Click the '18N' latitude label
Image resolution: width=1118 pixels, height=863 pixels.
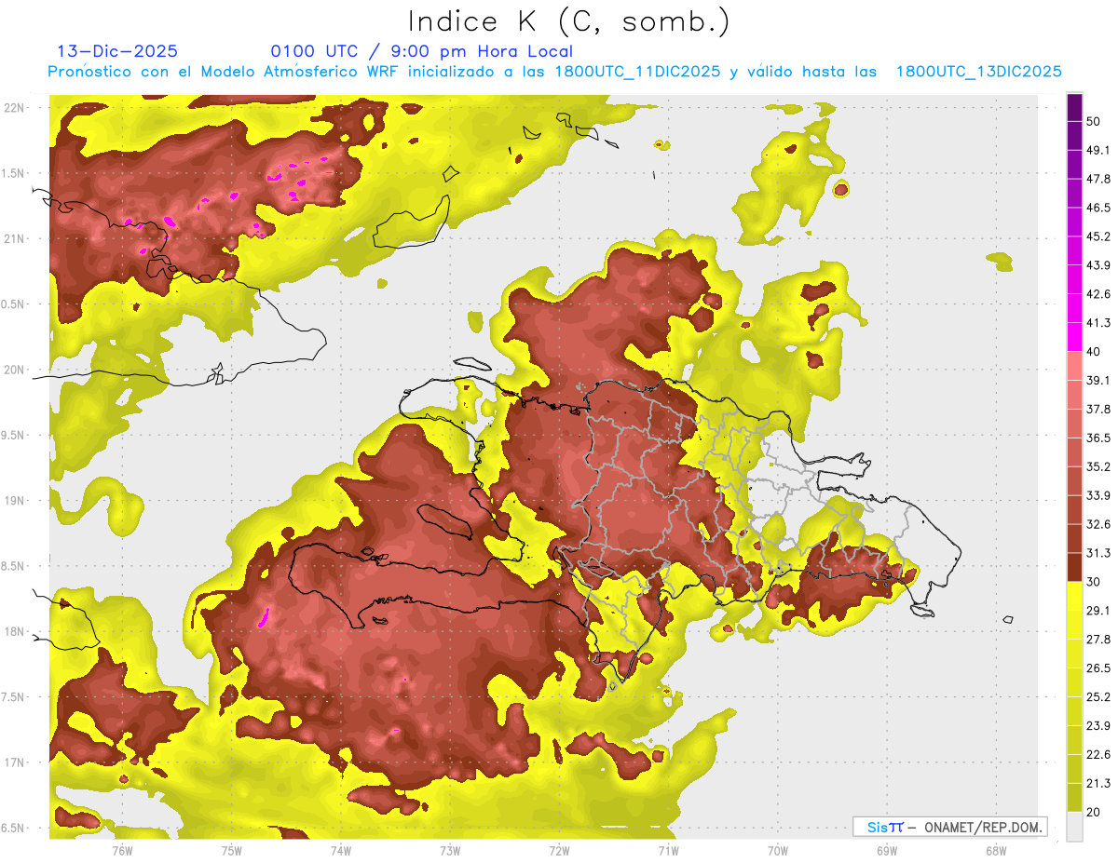point(15,632)
